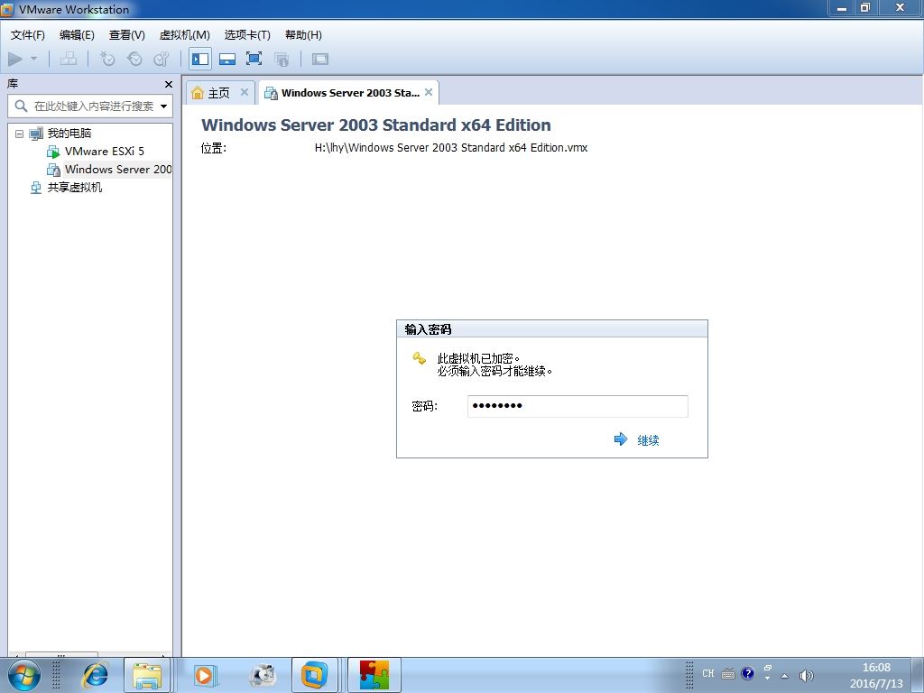Image resolution: width=924 pixels, height=693 pixels.
Task: Click the blue arrow beside 继续
Action: 621,439
